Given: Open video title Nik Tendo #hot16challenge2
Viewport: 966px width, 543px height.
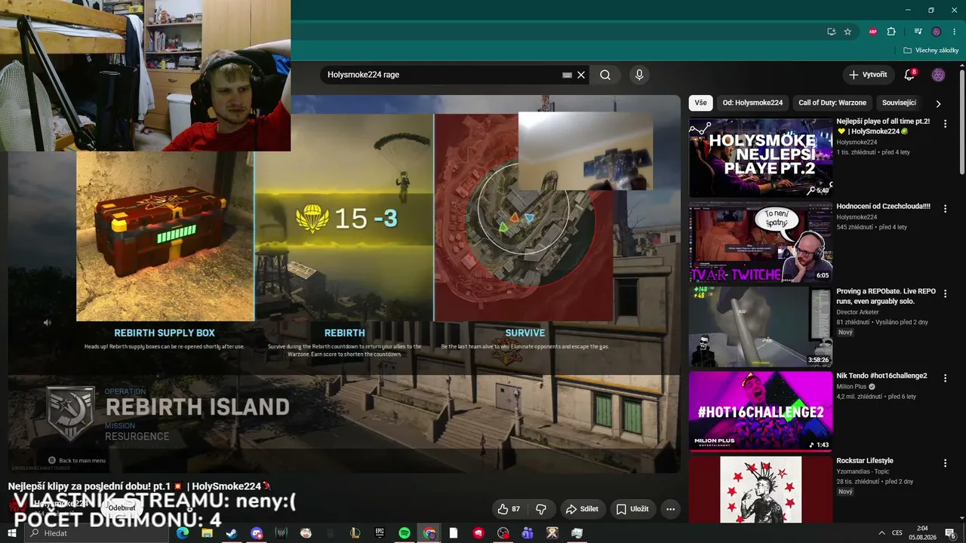Looking at the screenshot, I should click(881, 376).
